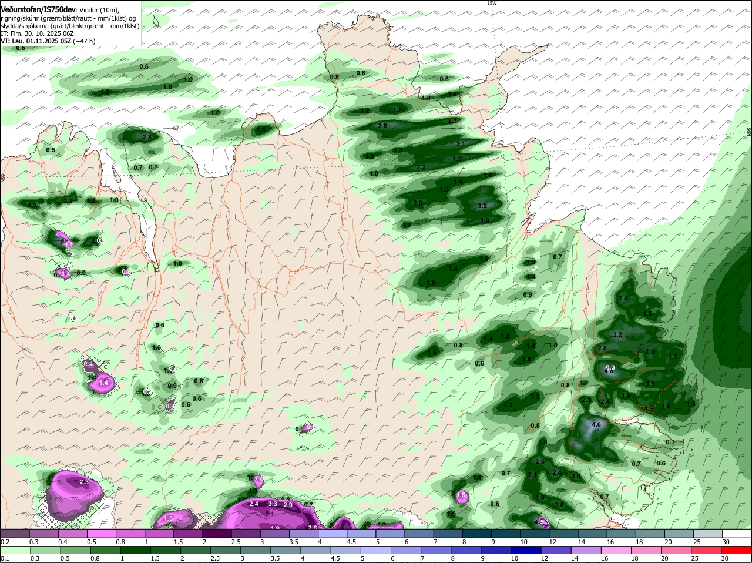The image size is (752, 563).
Task: Click the 'IT: Fim. 30. 10. 2025 06Z' line
Action: tap(37, 33)
